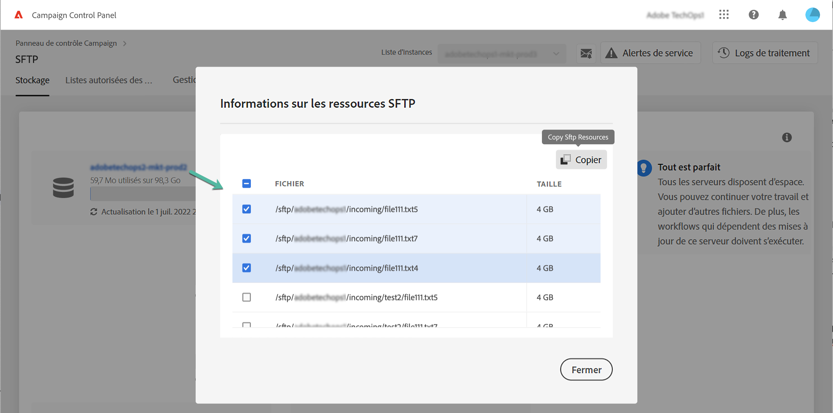Close dialog with the Fermer button
833x413 pixels.
pos(586,369)
